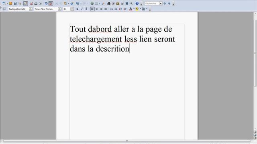Apply the font color A icon
The image size is (257, 144).
point(131,9)
